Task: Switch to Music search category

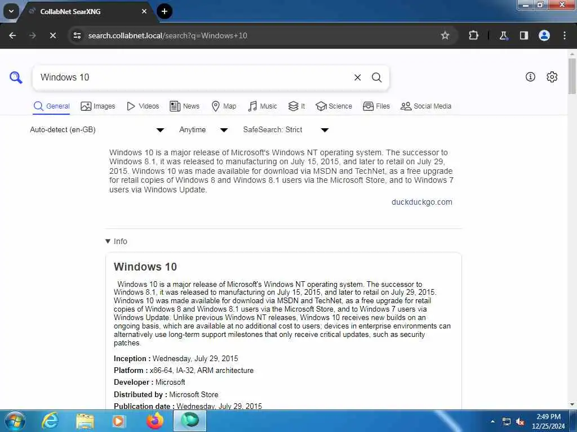Action: 263,106
